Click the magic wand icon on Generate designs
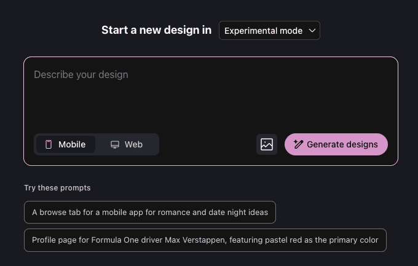 pos(298,144)
